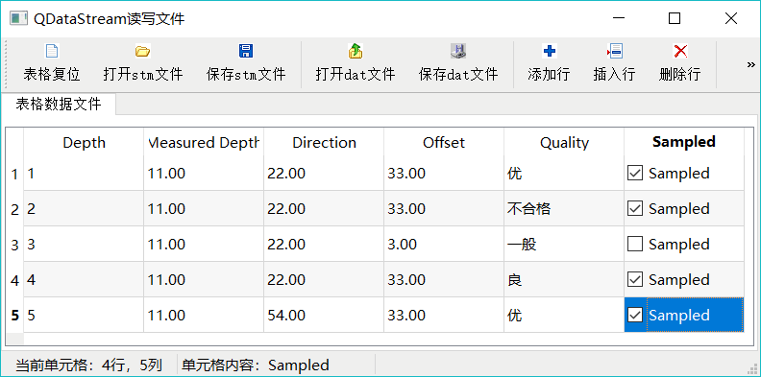
Task: Expand the toolbar overflow chevron
Action: [x=750, y=64]
